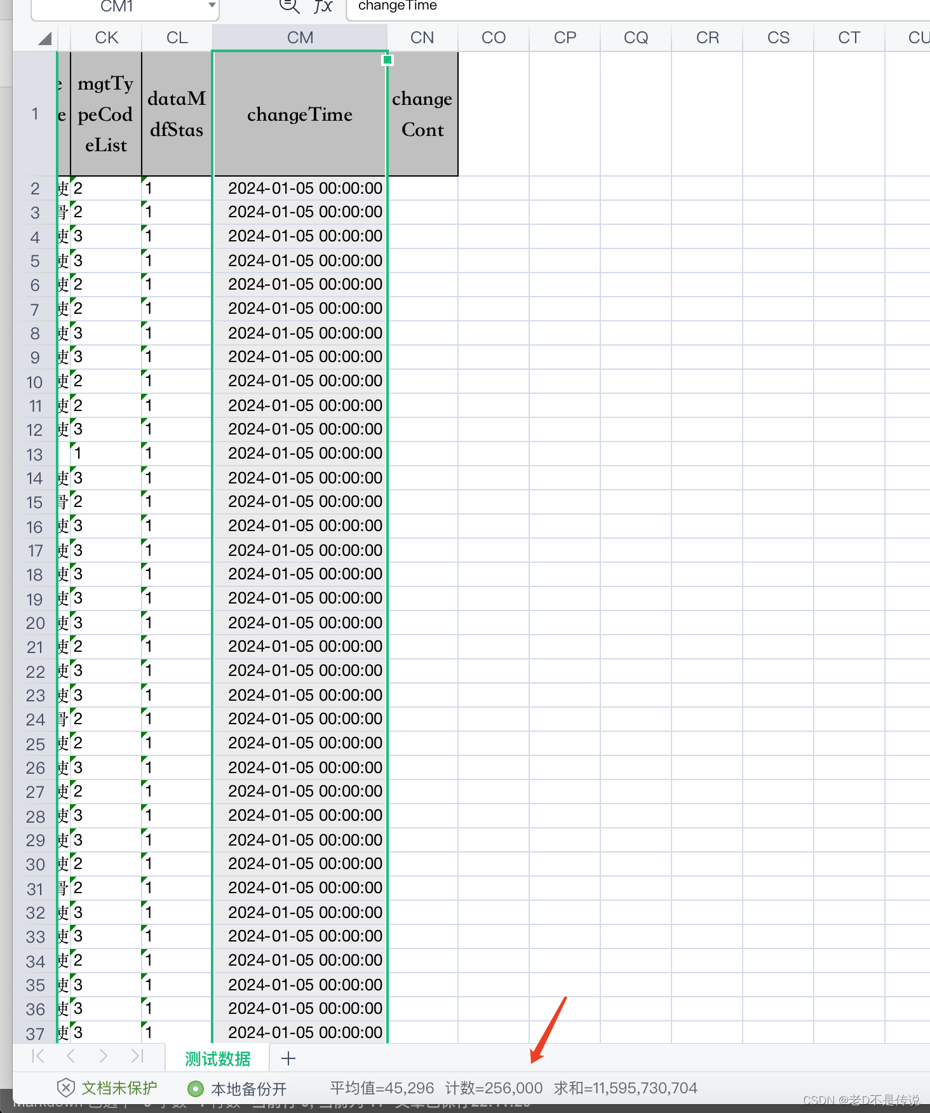Click the changeTime cell in row 2

pos(300,188)
